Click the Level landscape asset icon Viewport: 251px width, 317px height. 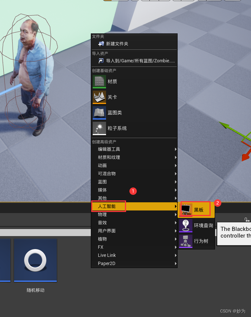(99, 97)
